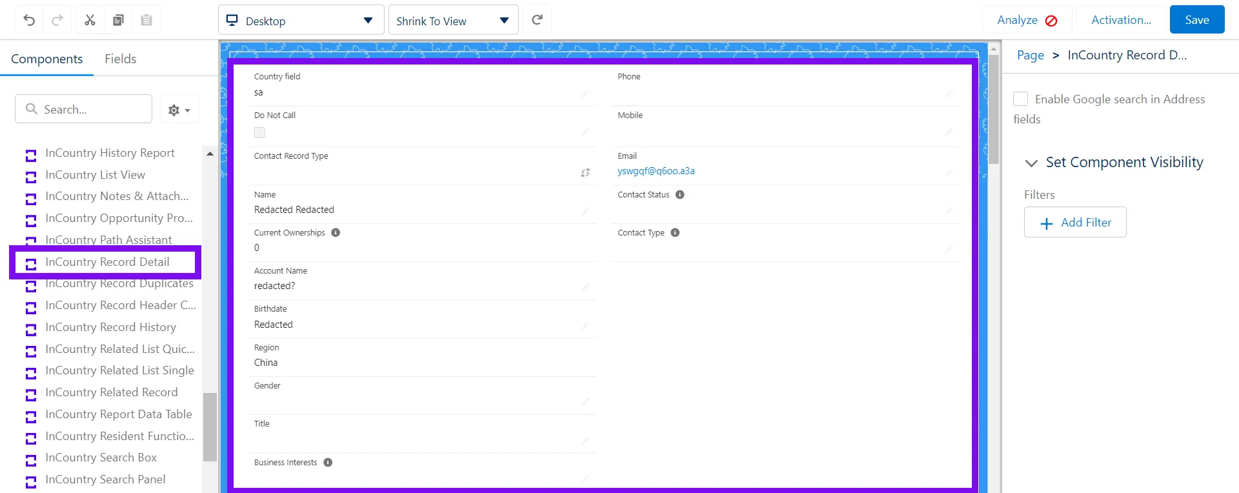Click the component list scrollbar thumb

point(210,427)
